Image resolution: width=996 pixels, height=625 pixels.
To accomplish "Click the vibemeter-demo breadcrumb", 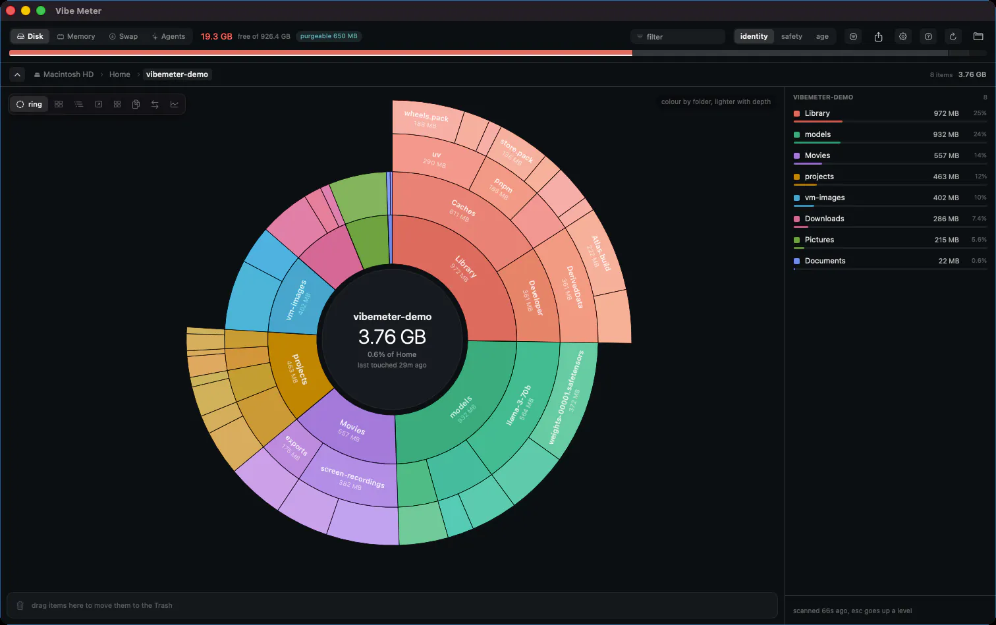I will [x=177, y=74].
